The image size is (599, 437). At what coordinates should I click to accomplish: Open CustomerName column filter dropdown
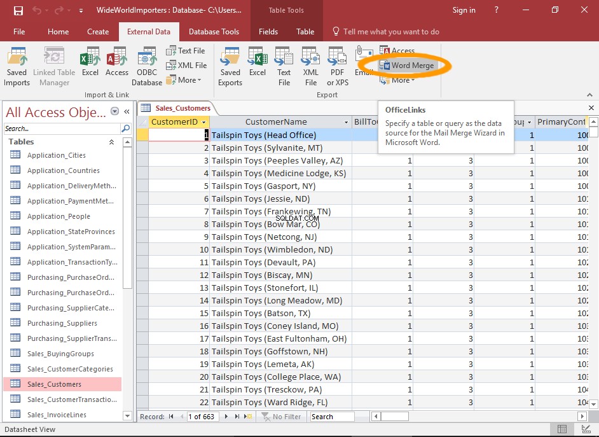pos(346,122)
